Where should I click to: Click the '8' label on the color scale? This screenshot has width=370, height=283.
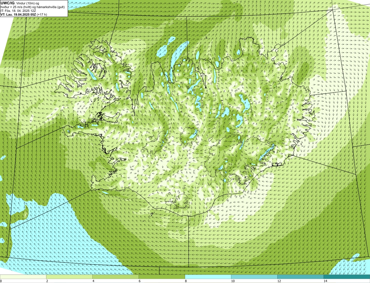(x=186, y=281)
